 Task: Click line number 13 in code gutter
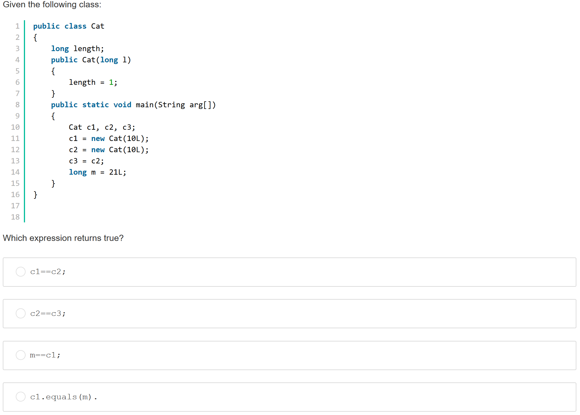(x=15, y=161)
